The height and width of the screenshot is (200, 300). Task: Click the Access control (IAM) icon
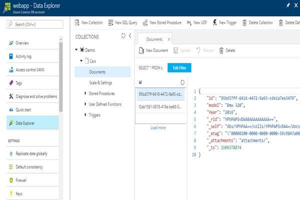(11, 69)
